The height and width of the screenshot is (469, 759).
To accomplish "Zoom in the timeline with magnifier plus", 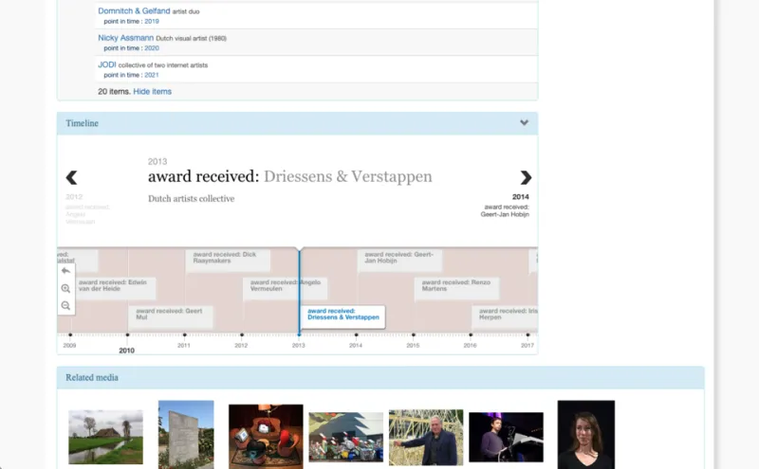I will tap(65, 289).
